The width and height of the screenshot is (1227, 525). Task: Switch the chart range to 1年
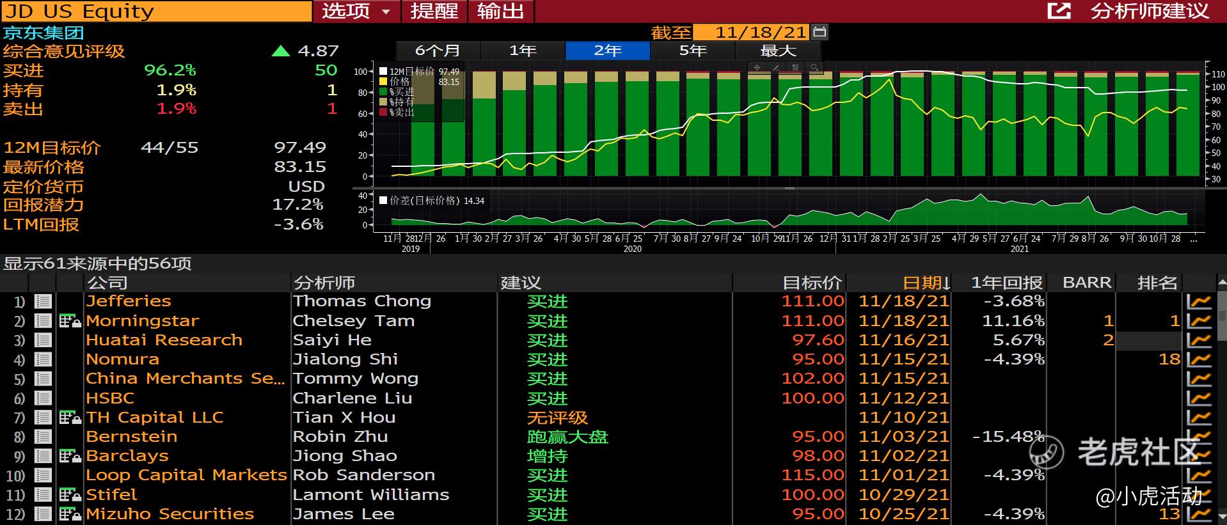click(523, 51)
